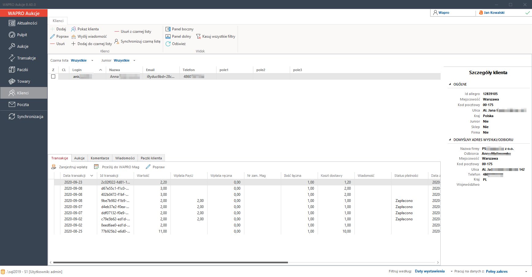Viewport: 532px width, 277px height.
Task: Switch to Wiadomości tab
Action: coord(125,158)
